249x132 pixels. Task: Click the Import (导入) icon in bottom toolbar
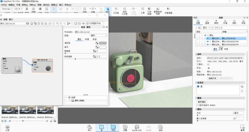(x=89, y=127)
